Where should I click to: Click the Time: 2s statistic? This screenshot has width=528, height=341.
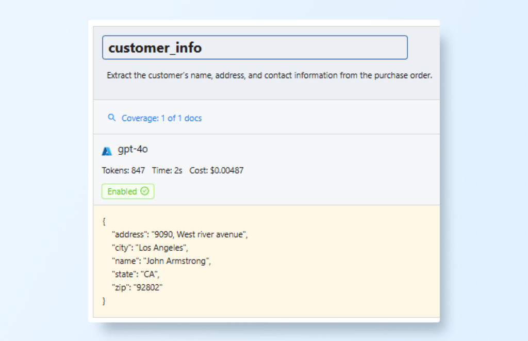[x=167, y=170]
